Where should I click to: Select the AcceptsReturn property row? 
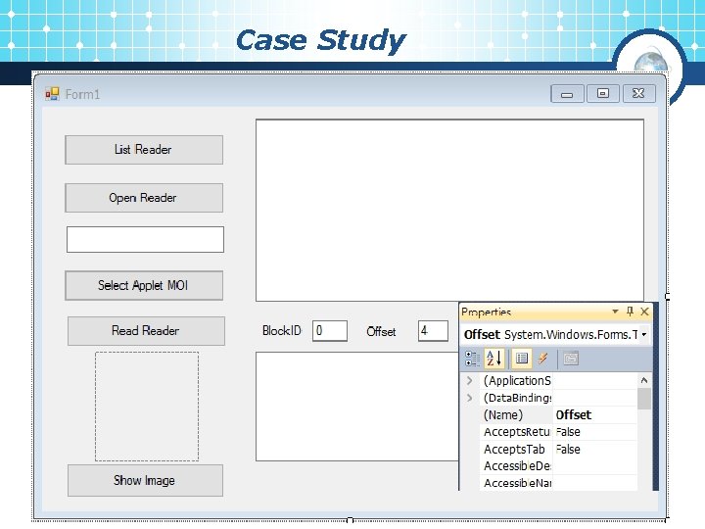(x=558, y=432)
